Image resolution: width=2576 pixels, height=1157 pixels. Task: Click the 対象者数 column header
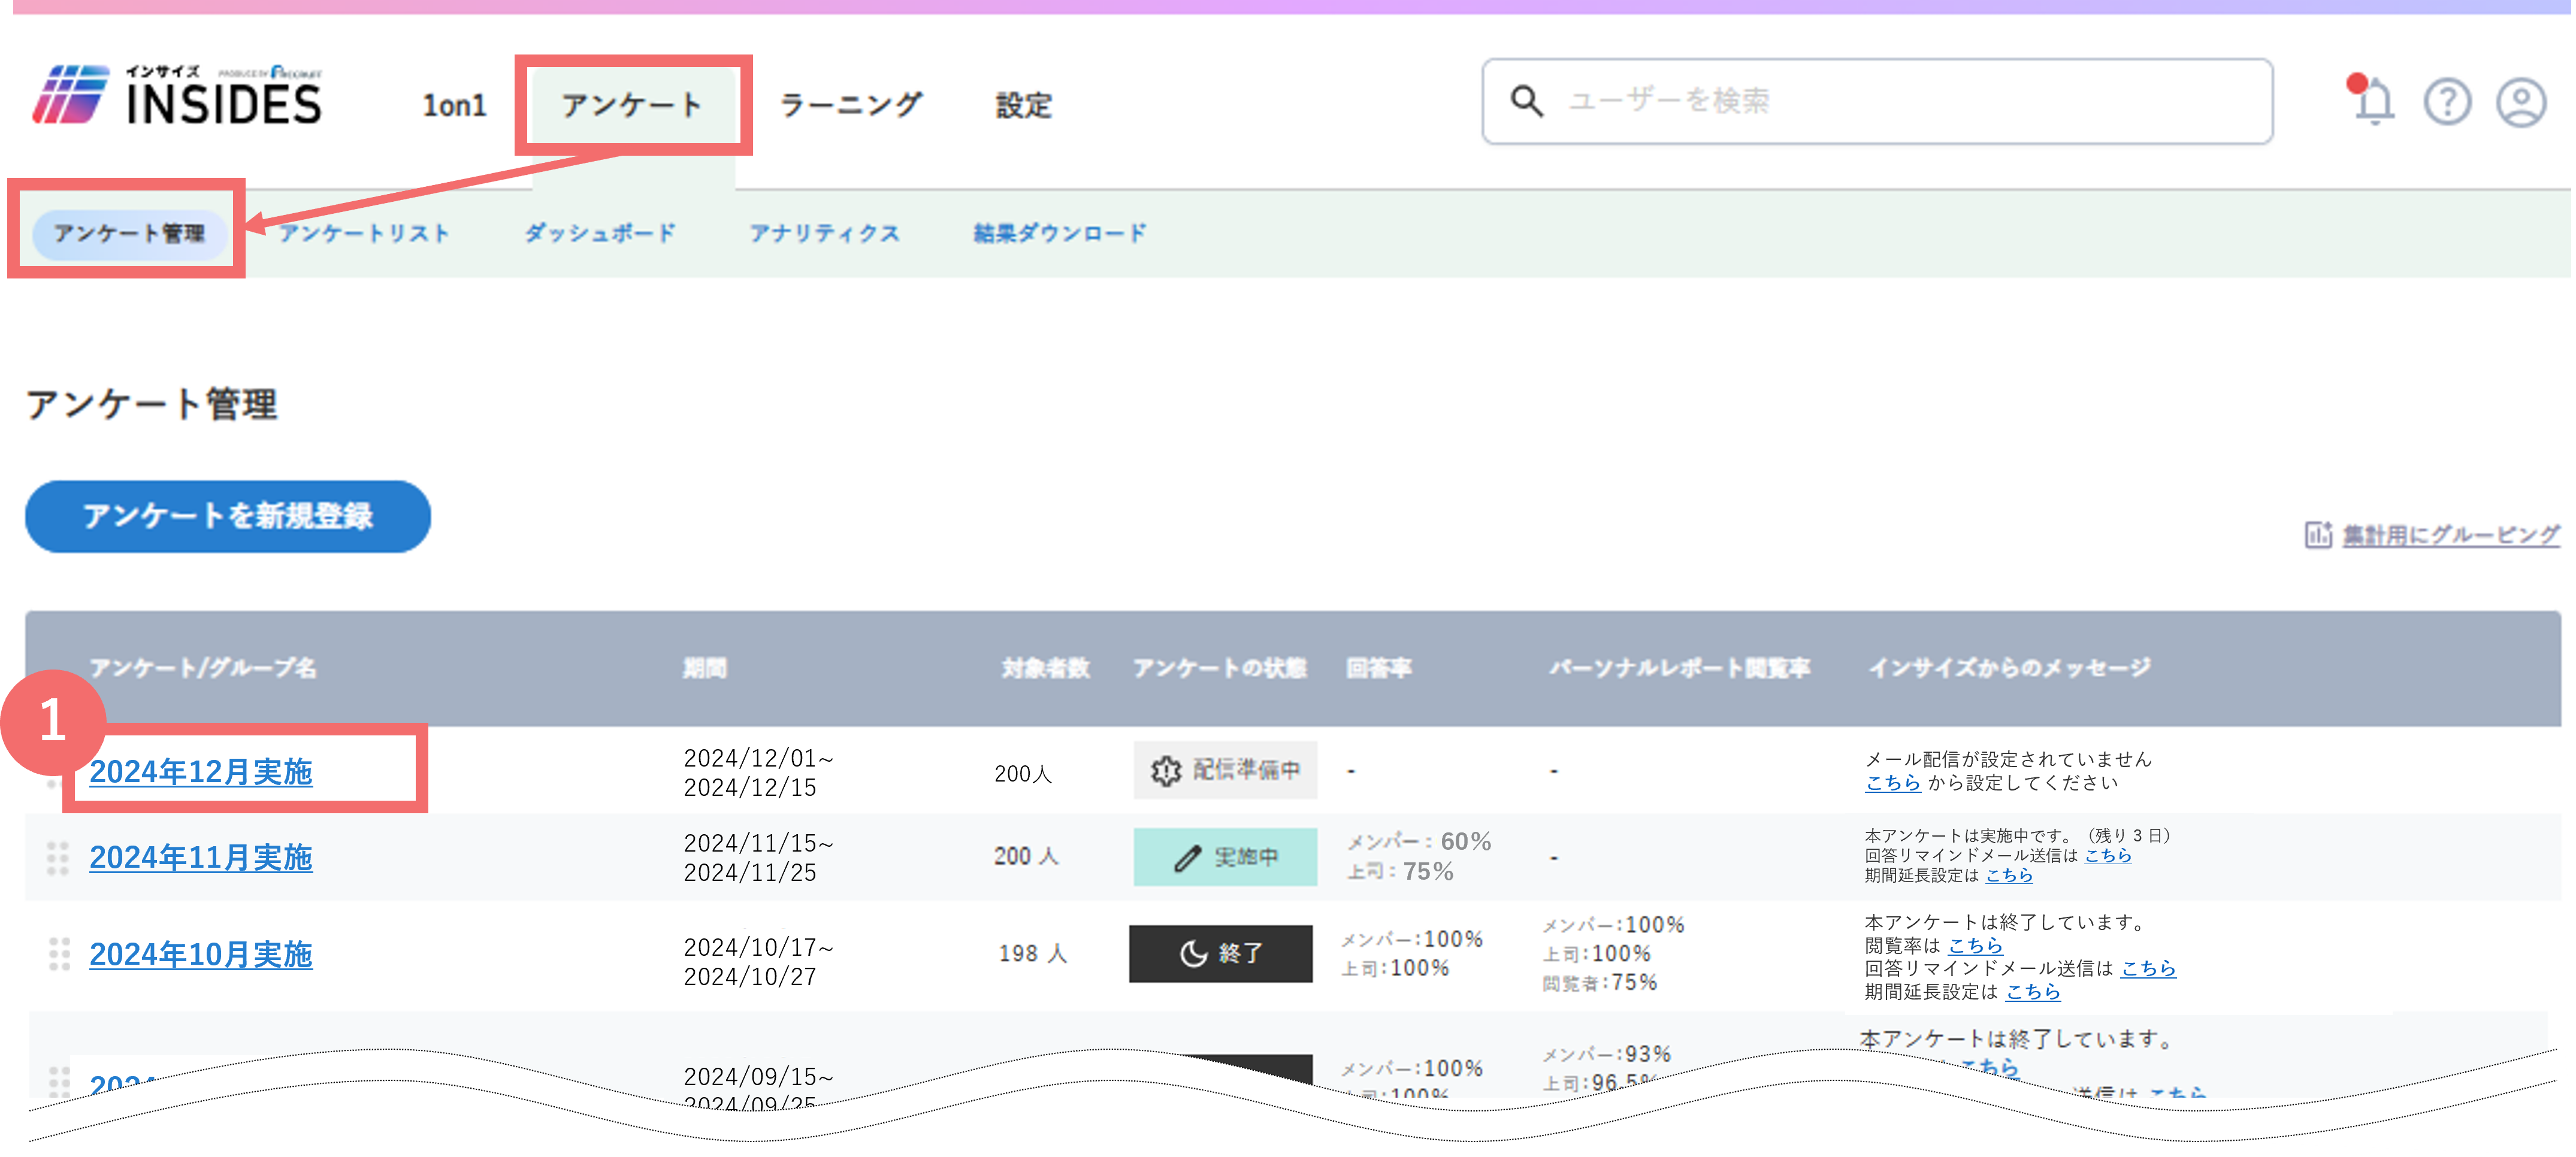(x=1045, y=668)
